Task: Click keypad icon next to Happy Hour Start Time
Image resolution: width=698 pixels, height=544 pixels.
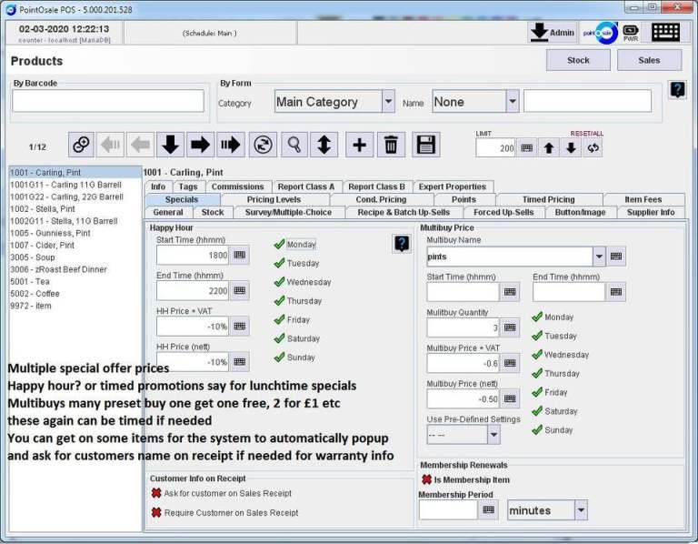Action: tap(239, 256)
